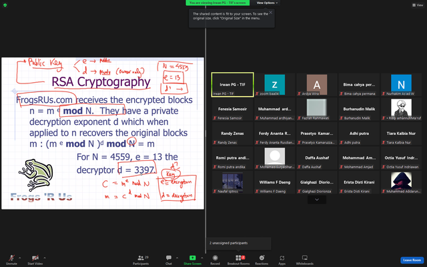Click the frog logo on the slide
This screenshot has width=427, height=267.
[x=36, y=175]
